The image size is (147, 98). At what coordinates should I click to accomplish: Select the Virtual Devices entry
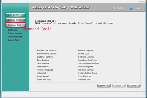84,76
